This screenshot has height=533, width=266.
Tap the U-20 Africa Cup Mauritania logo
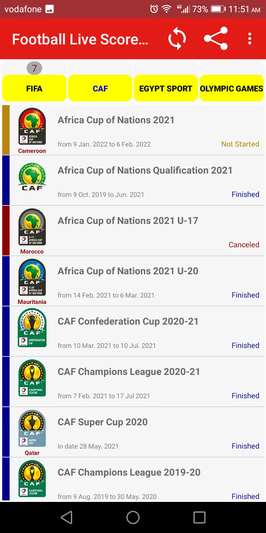32,278
